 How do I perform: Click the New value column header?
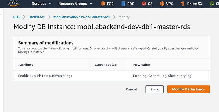[142, 65]
